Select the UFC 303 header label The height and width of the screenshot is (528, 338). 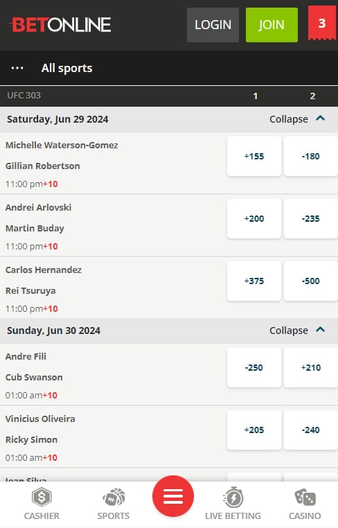pyautogui.click(x=24, y=96)
